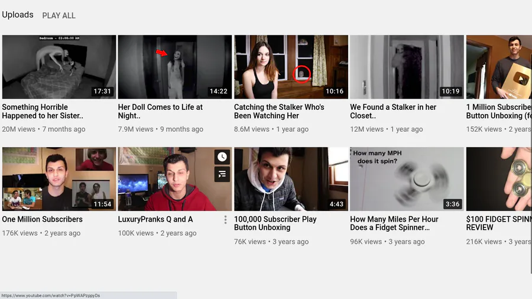This screenshot has height=299, width=532.
Task: Click title '100,000 Subscriber Play Button Unboxing'
Action: tap(275, 223)
